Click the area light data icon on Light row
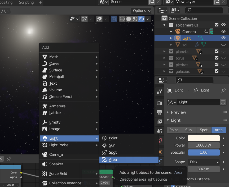The height and width of the screenshot is (187, 229). pyautogui.click(x=200, y=38)
